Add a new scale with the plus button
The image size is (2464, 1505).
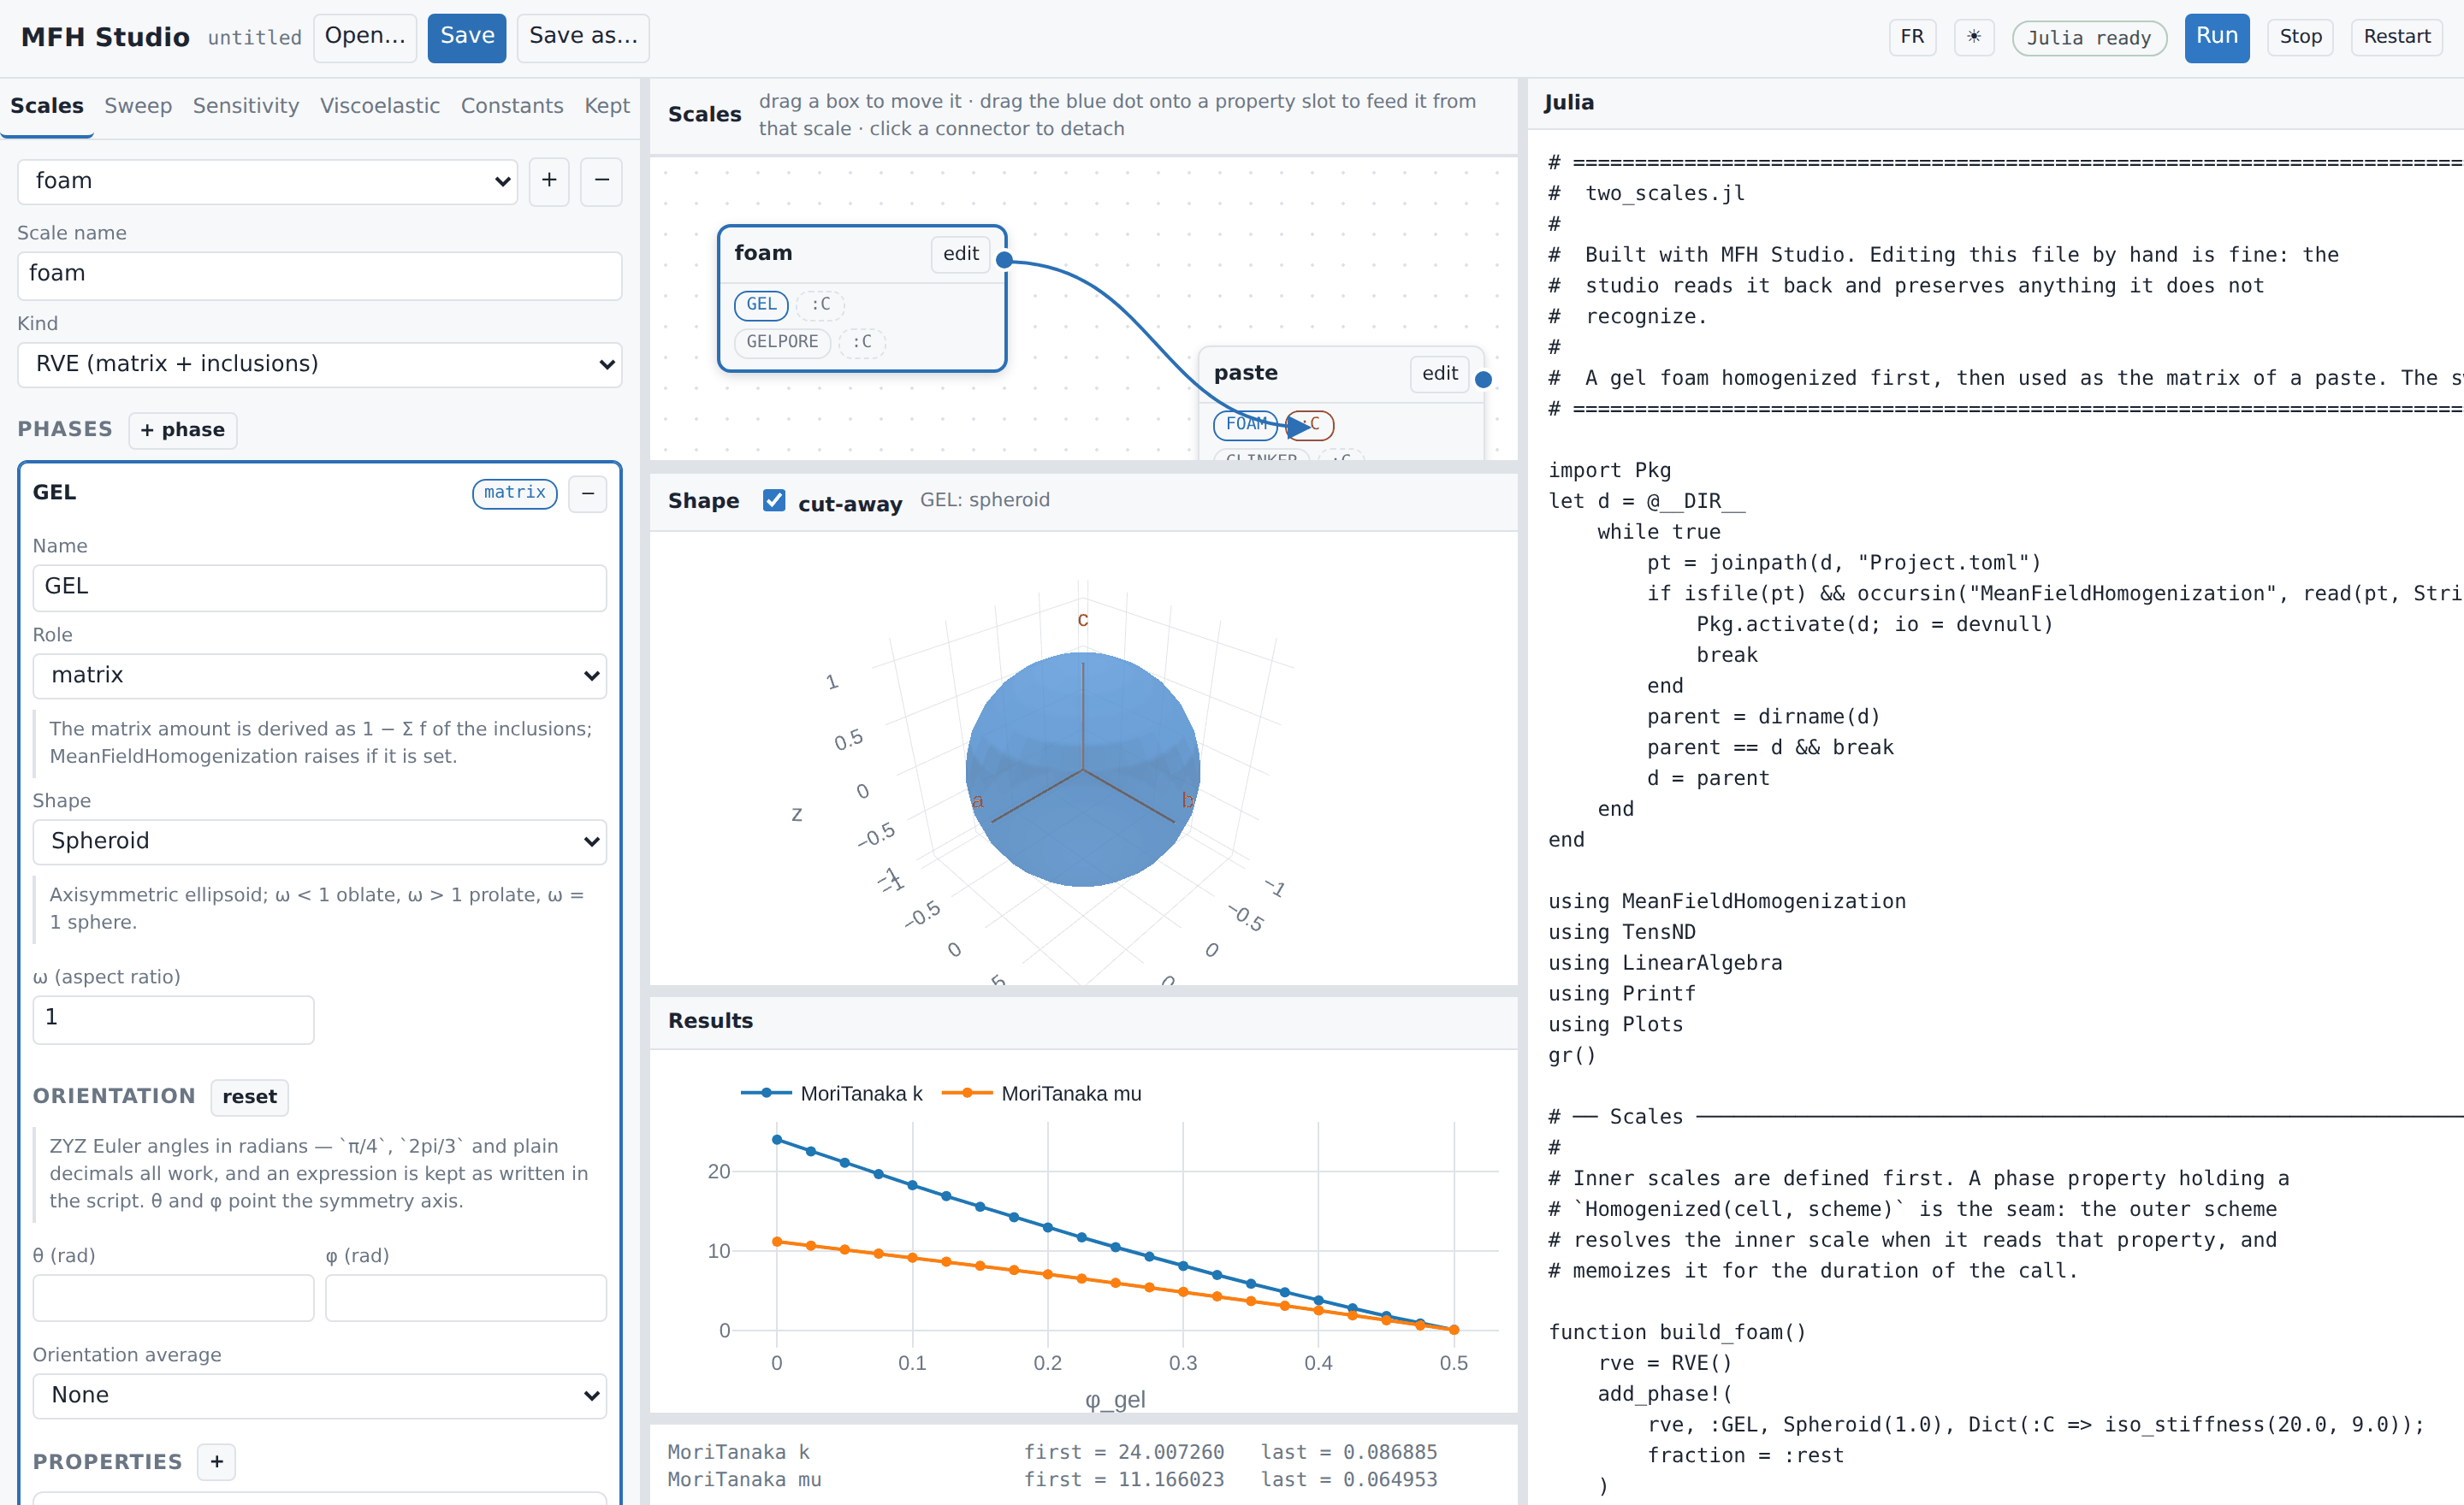pyautogui.click(x=549, y=181)
